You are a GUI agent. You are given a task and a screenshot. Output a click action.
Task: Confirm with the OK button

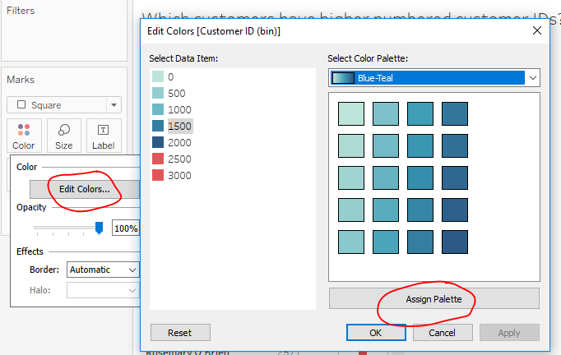tap(376, 333)
